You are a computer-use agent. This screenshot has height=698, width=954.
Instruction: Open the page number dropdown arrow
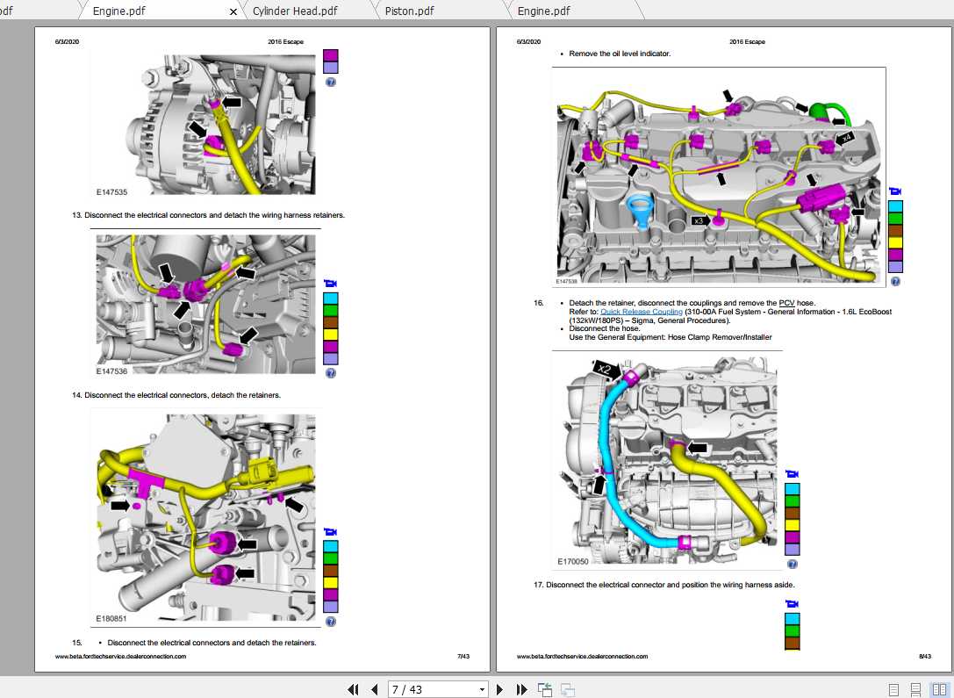[482, 690]
